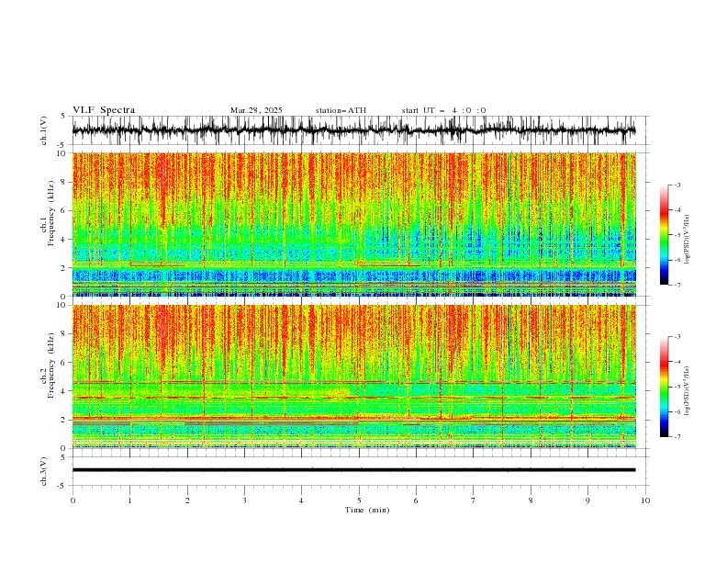Screen dimensions: 727x562
Task: Click the "-3" tick on upper color bar
Action: pyautogui.click(x=677, y=185)
